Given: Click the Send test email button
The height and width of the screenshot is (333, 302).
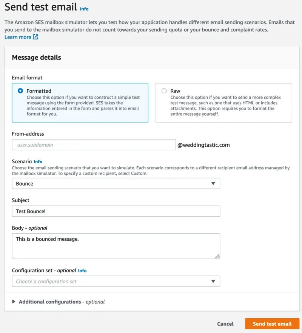Looking at the screenshot, I should point(272,324).
